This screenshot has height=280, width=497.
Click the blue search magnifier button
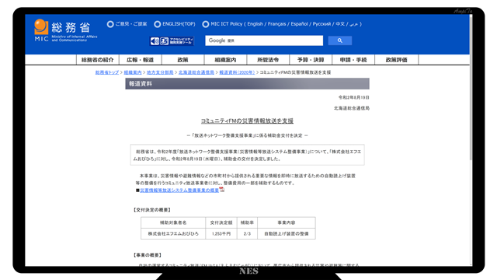tap(340, 40)
